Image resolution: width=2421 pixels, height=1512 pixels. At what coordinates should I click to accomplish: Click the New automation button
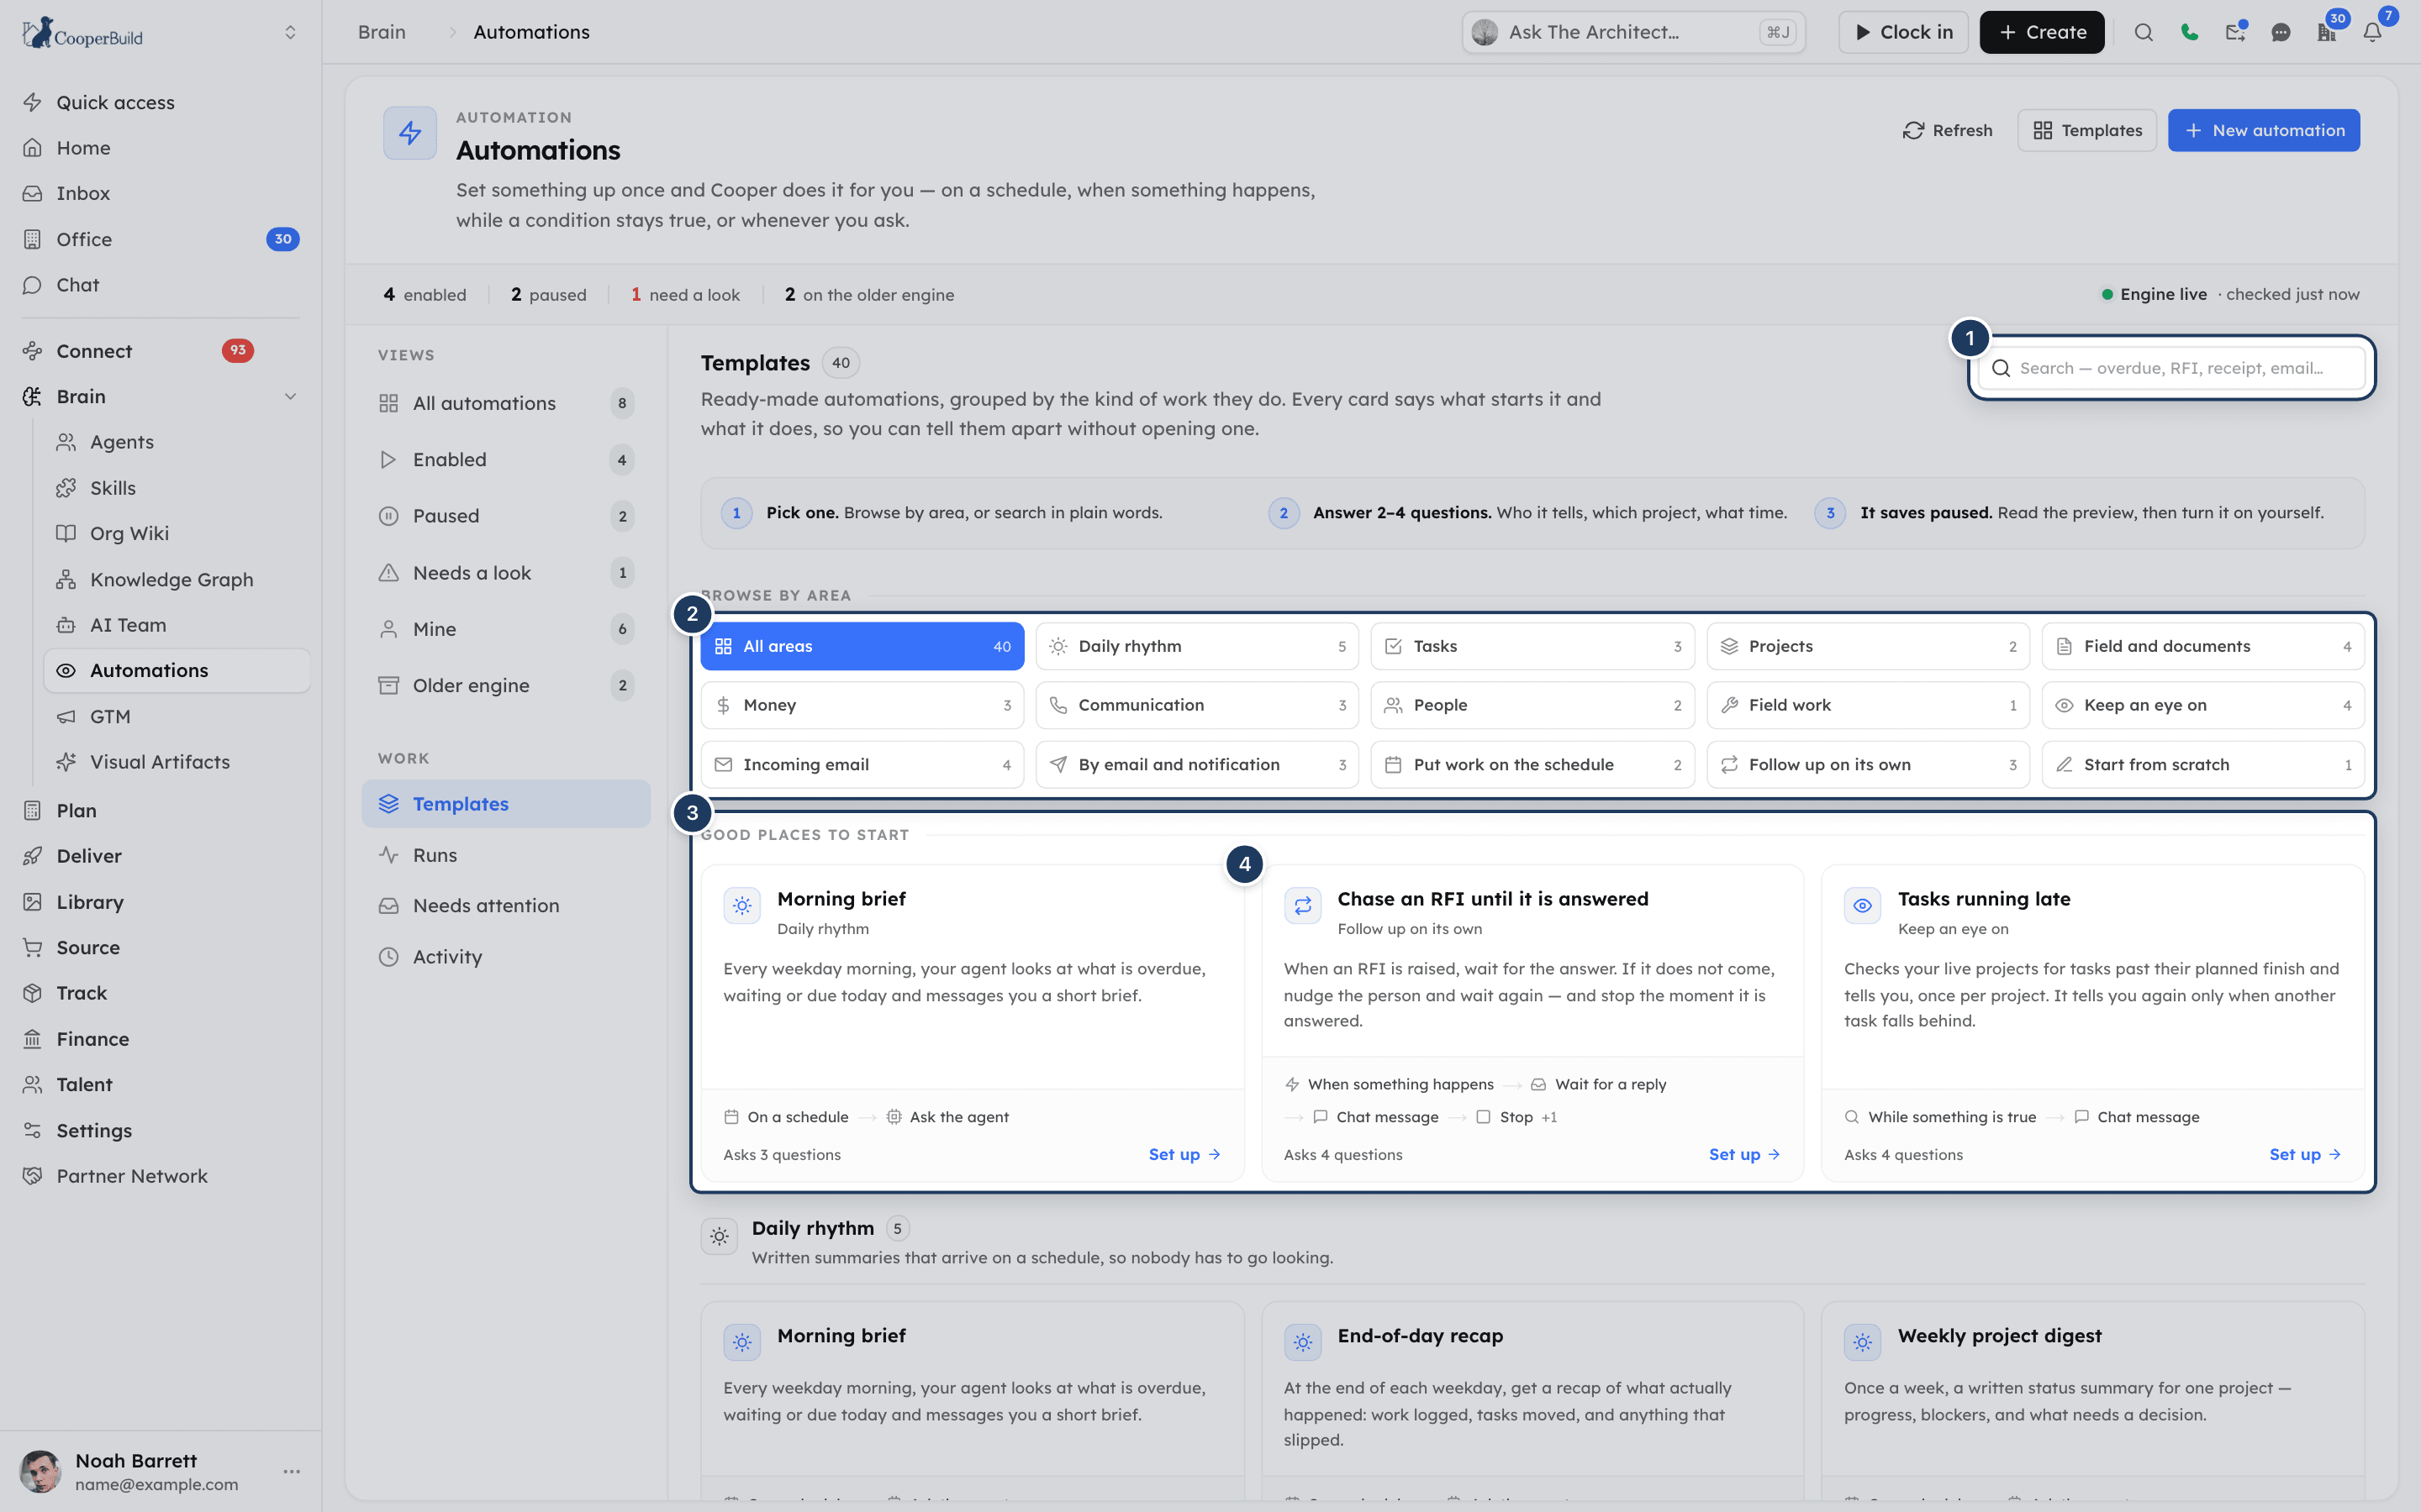pos(2264,130)
